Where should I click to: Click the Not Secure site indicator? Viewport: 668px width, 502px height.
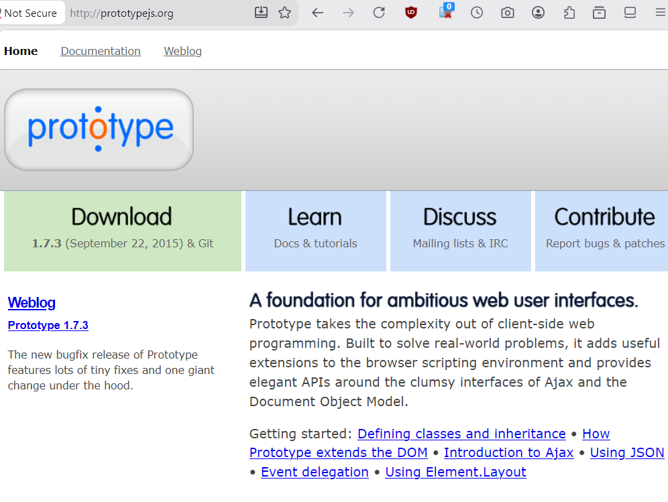click(30, 13)
